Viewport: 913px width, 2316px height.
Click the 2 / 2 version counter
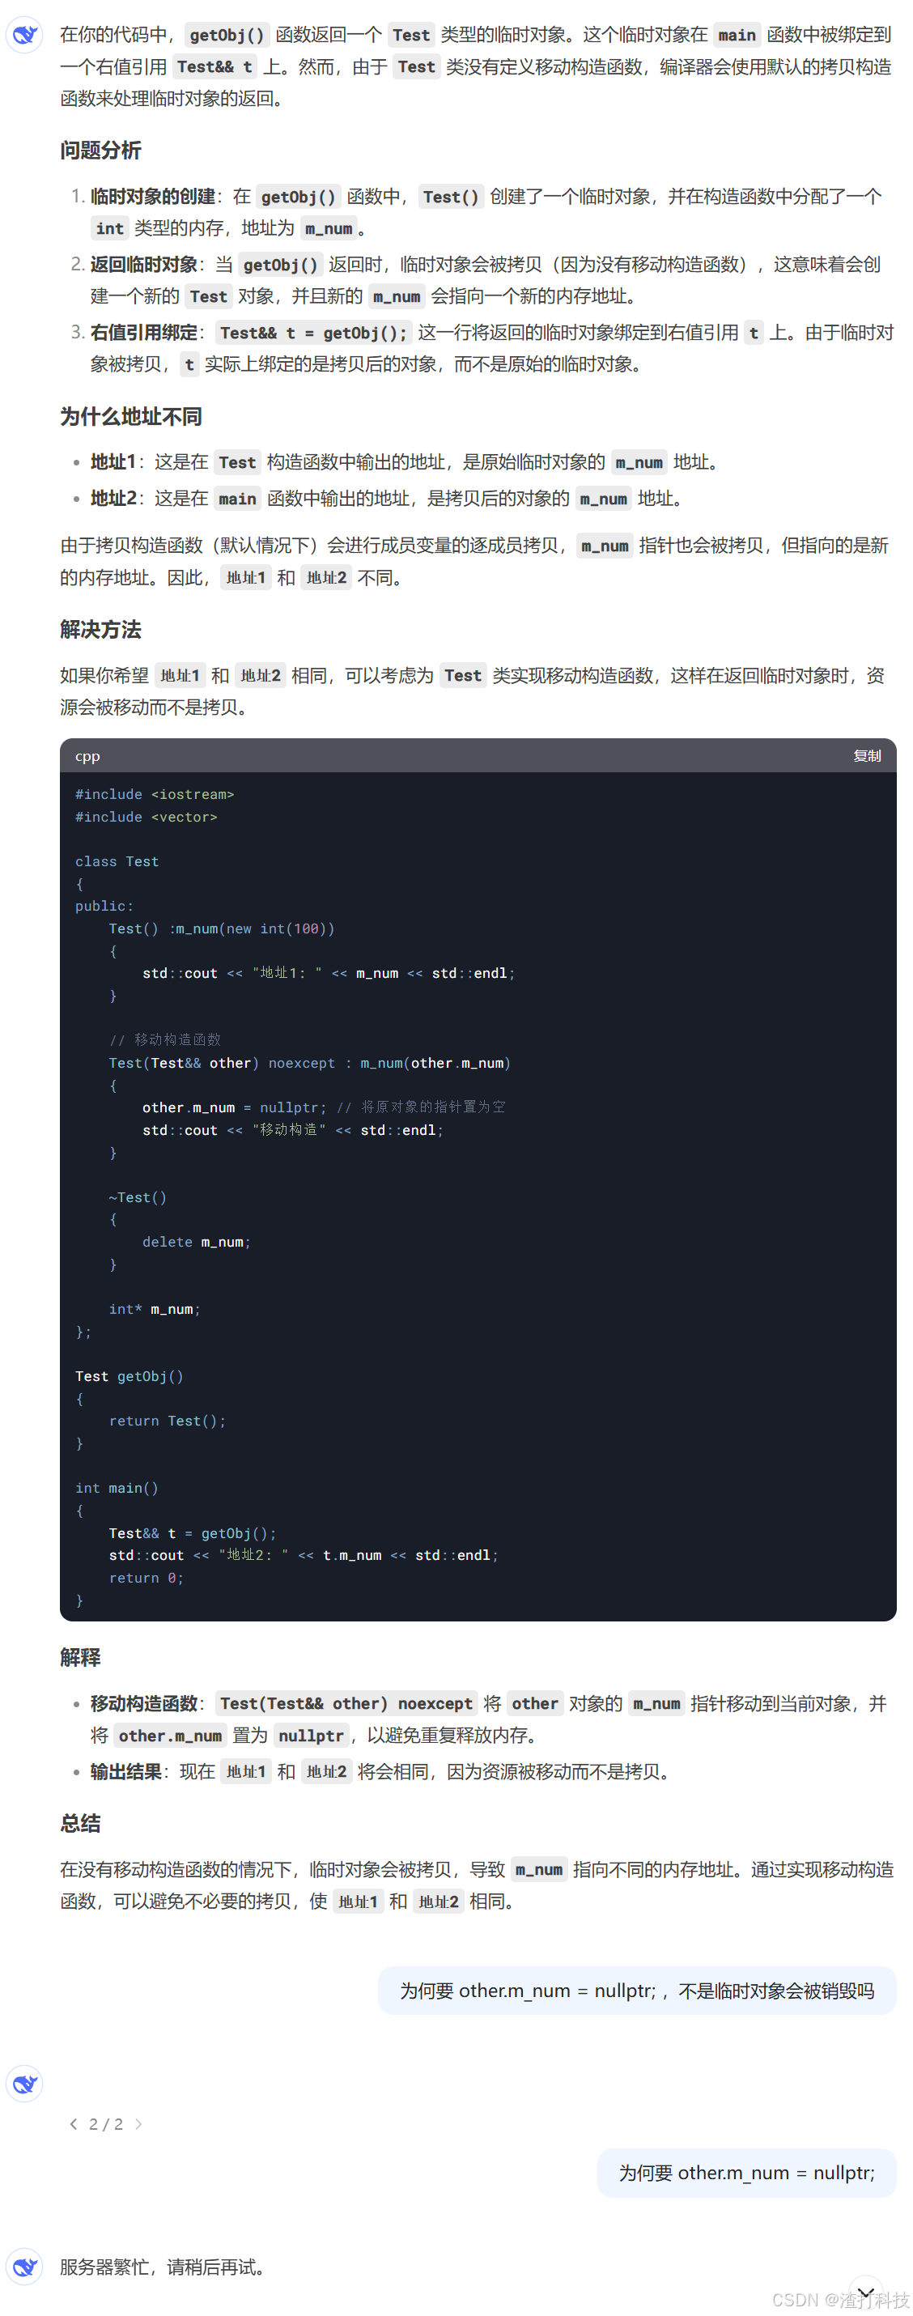click(x=106, y=2123)
